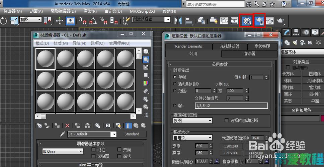Open Render Setup from main toolbar
The image size is (324, 167).
click(x=259, y=21)
